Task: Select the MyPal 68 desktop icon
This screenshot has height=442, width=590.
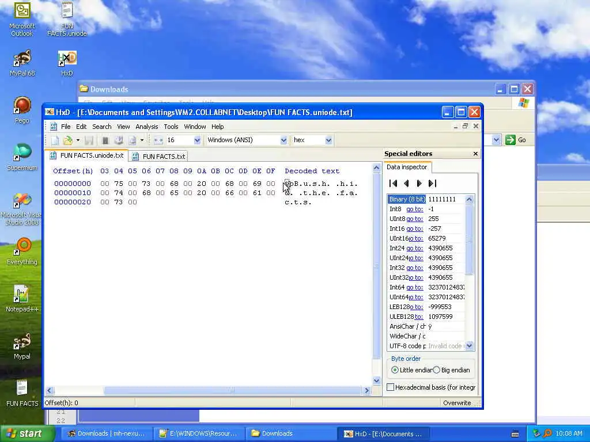Action: (22, 63)
